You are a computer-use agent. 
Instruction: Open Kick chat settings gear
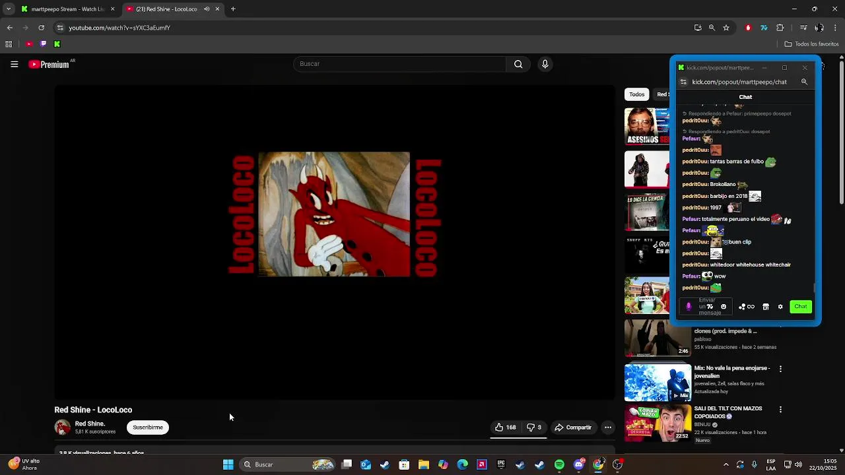coord(780,307)
